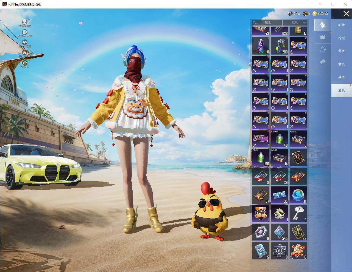Click the 更换形象 avatar icon
The width and height of the screenshot is (352, 272).
click(x=25, y=22)
